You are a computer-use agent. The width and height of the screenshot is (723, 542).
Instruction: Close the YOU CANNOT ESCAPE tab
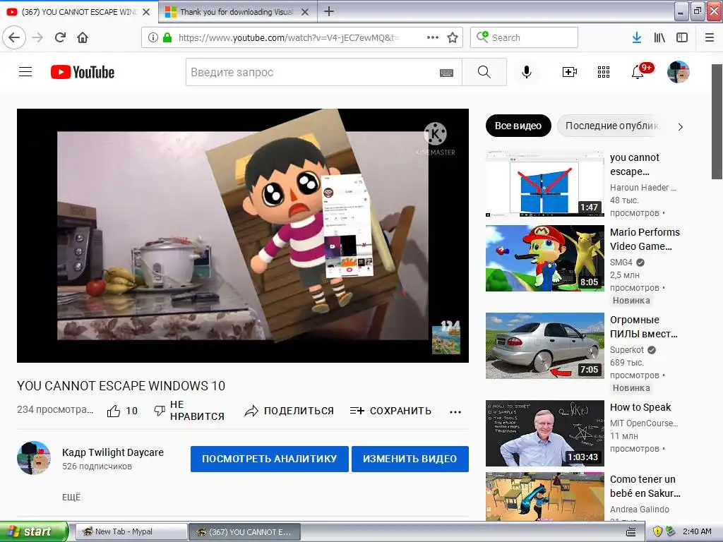(x=146, y=12)
